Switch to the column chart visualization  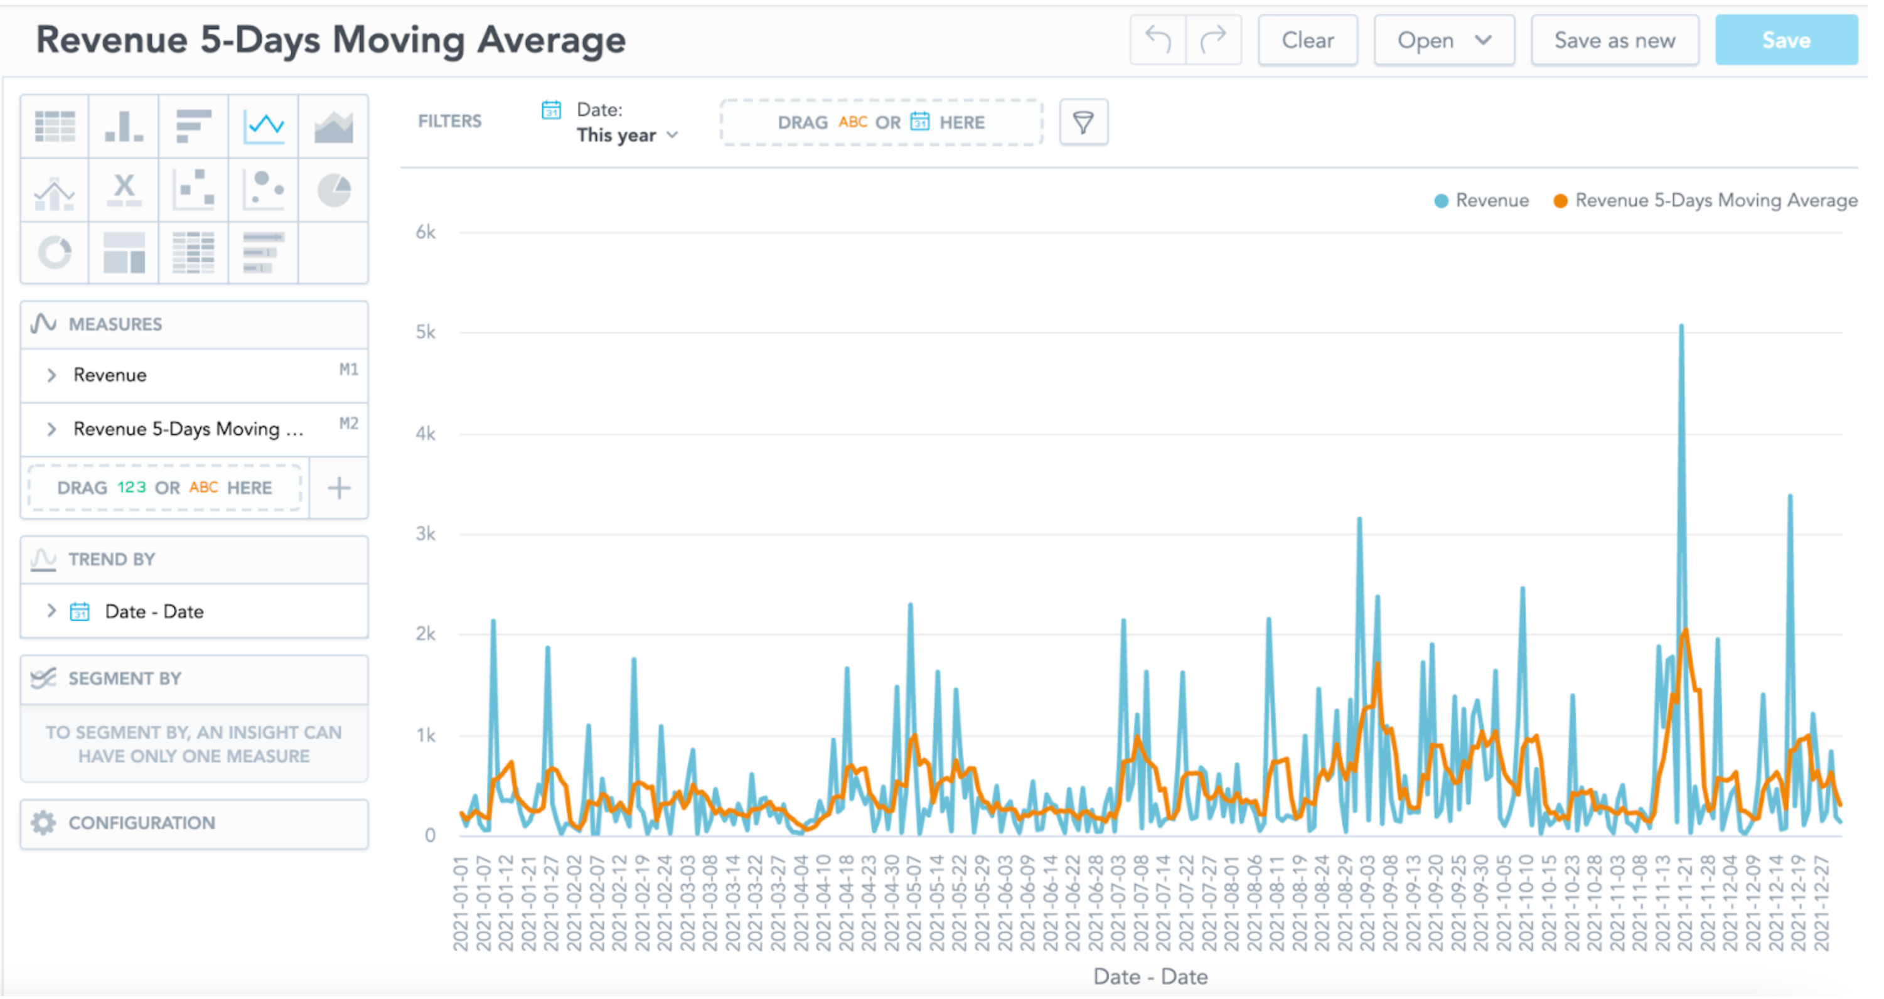(123, 126)
